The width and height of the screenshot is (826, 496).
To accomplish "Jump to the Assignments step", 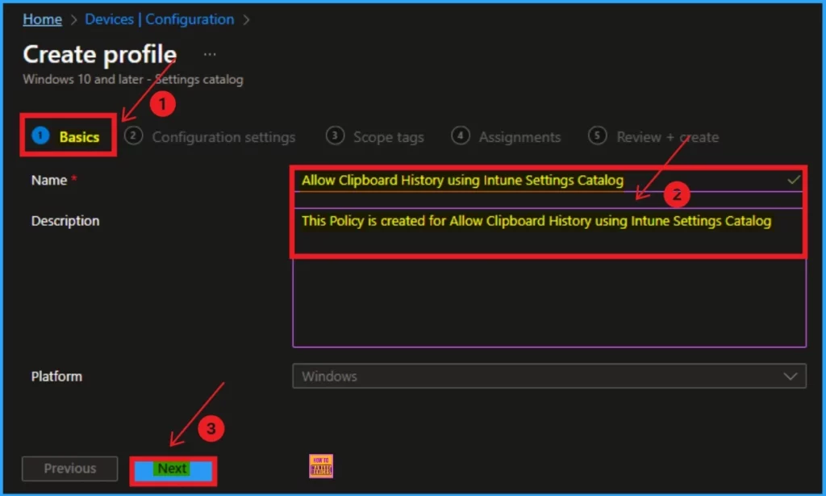I will click(506, 137).
